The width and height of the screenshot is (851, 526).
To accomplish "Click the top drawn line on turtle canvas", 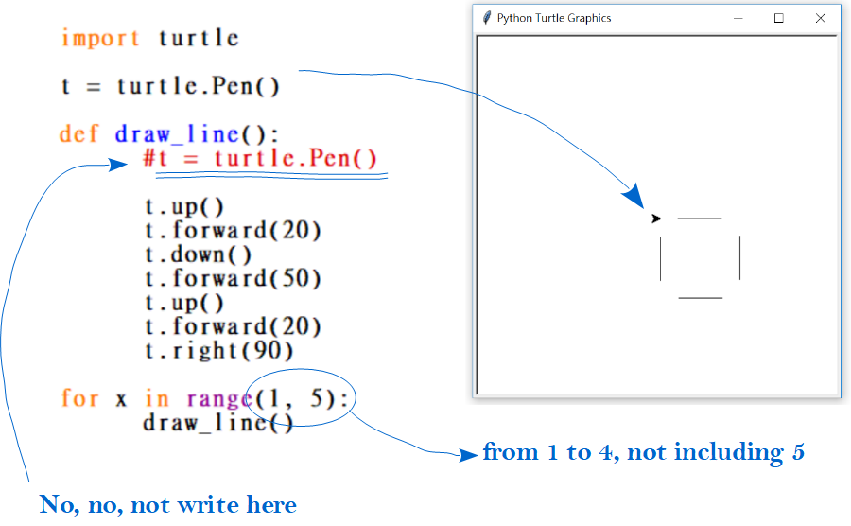I will (x=700, y=219).
